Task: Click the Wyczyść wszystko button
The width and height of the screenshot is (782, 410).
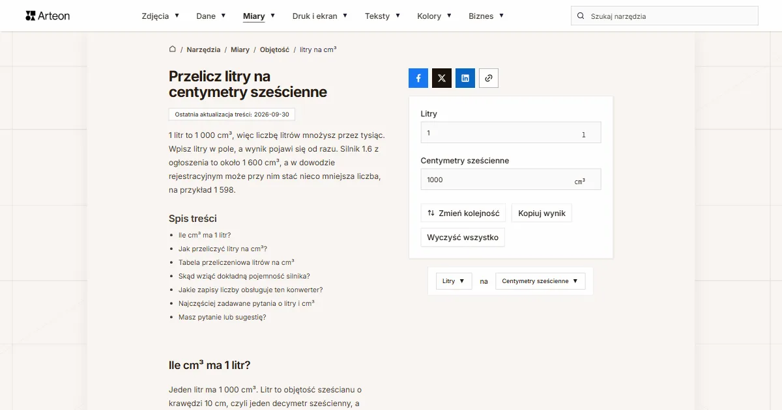Action: pyautogui.click(x=463, y=238)
